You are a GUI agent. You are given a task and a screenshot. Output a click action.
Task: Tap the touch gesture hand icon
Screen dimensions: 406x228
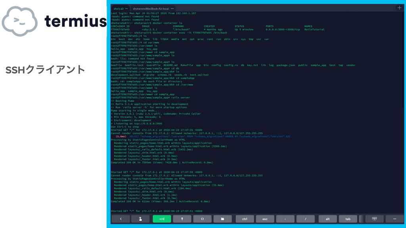point(140,219)
